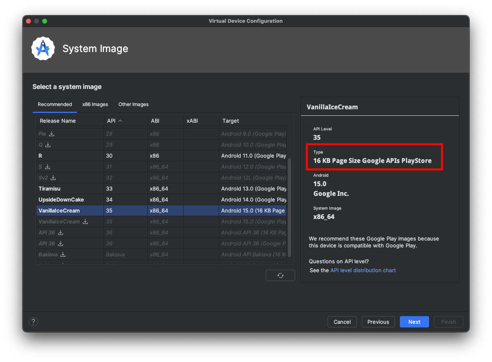This screenshot has width=492, height=362.
Task: Download the S system image
Action: (x=47, y=167)
